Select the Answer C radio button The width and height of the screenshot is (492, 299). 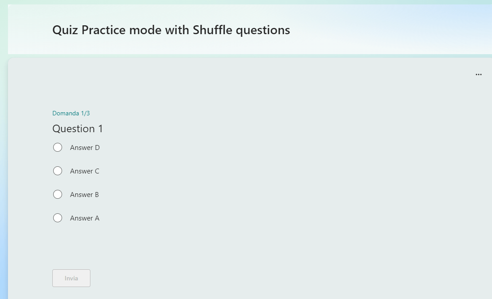pyautogui.click(x=58, y=171)
